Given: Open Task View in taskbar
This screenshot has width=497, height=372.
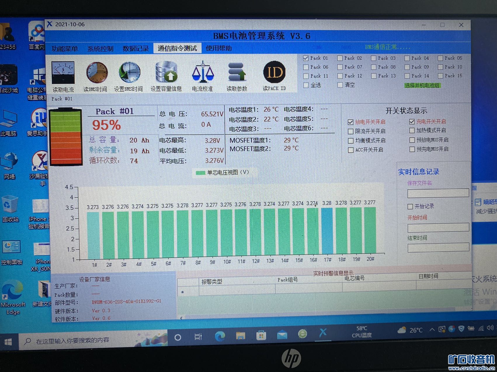Looking at the screenshot, I should [198, 337].
